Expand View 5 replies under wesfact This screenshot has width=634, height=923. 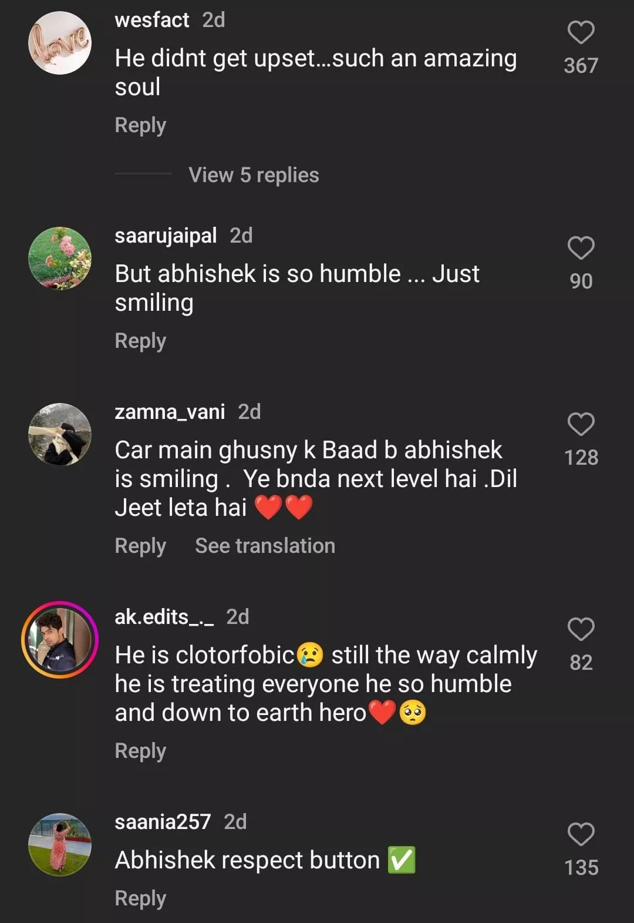(254, 175)
